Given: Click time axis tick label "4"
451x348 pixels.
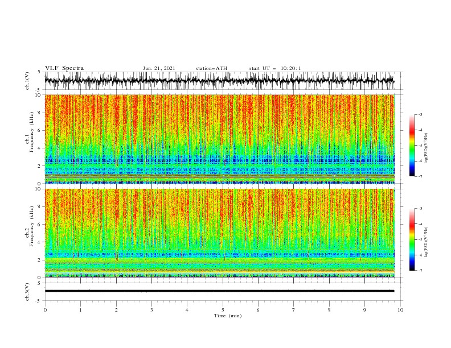Looking at the screenshot, I should pyautogui.click(x=187, y=310).
